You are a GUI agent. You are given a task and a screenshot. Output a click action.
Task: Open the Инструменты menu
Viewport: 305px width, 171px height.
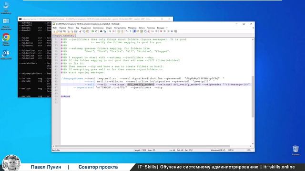(120, 28)
